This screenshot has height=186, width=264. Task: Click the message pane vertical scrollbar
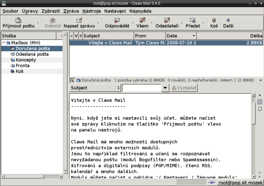point(254,136)
